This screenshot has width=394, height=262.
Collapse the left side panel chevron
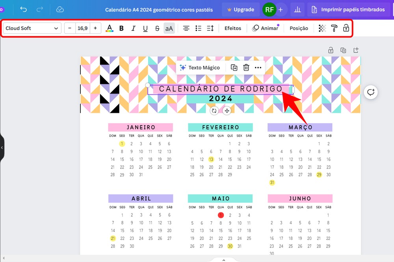[x=2, y=148]
